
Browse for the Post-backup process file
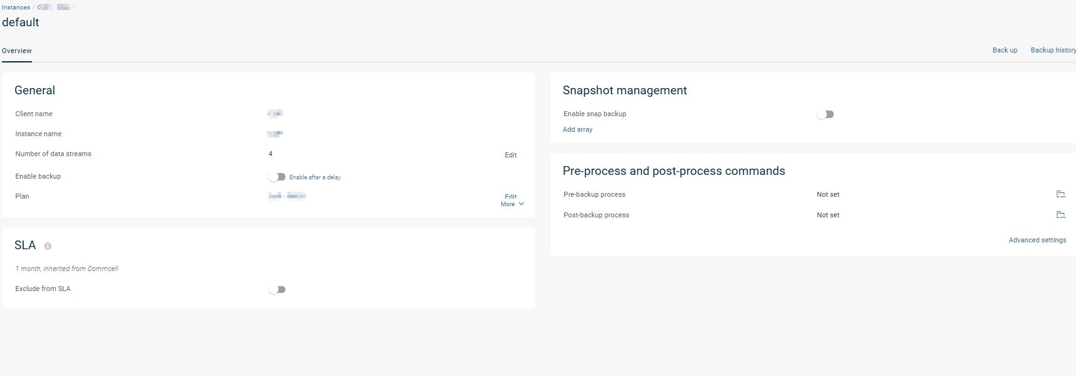[1060, 215]
